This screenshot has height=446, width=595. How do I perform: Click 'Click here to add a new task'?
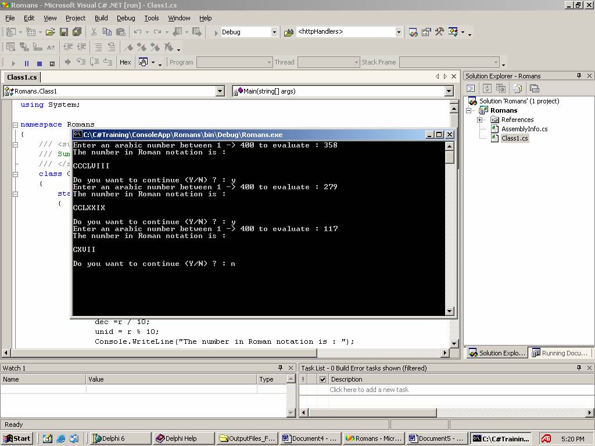click(369, 390)
